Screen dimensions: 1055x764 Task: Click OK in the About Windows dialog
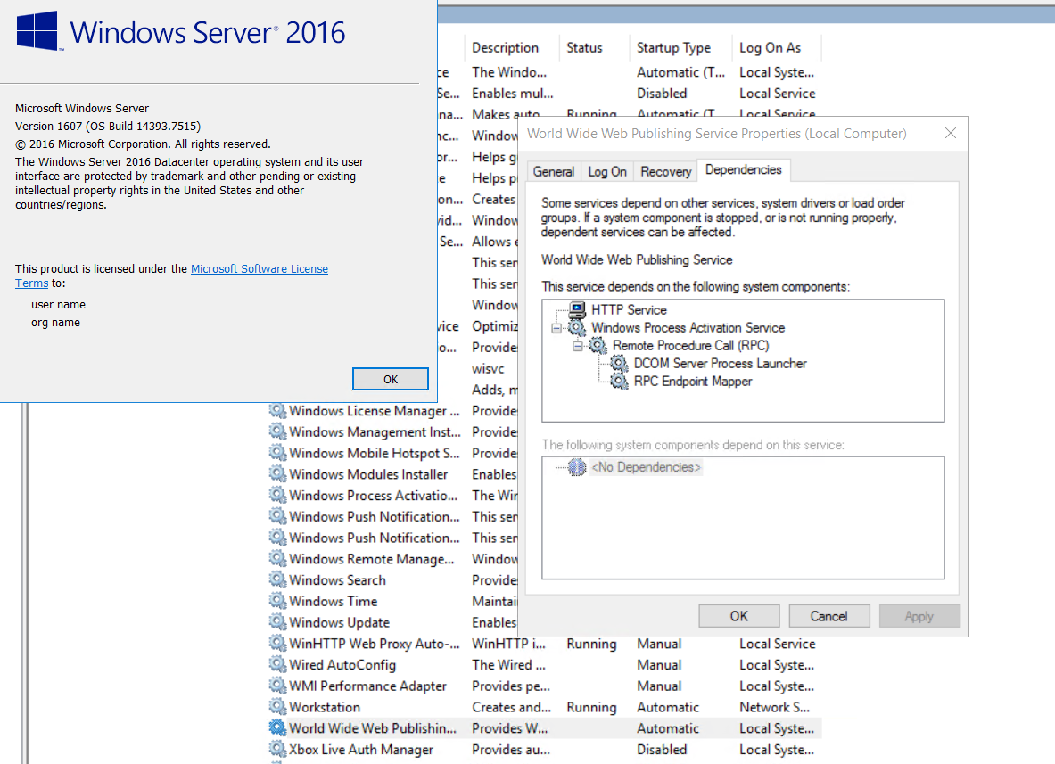point(391,379)
